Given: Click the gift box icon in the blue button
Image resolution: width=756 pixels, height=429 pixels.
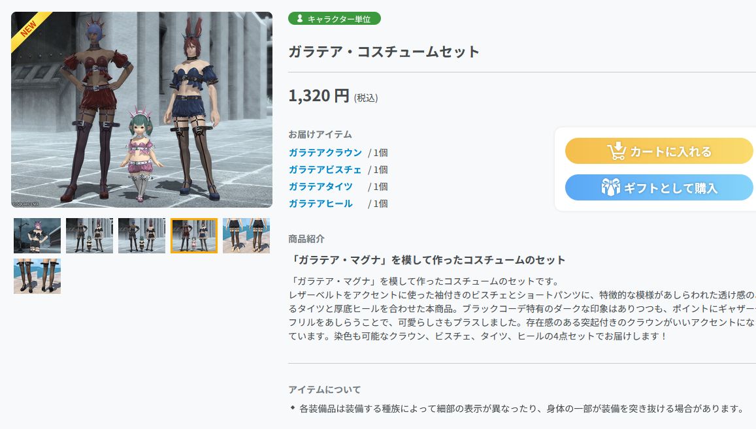Looking at the screenshot, I should click(x=610, y=187).
